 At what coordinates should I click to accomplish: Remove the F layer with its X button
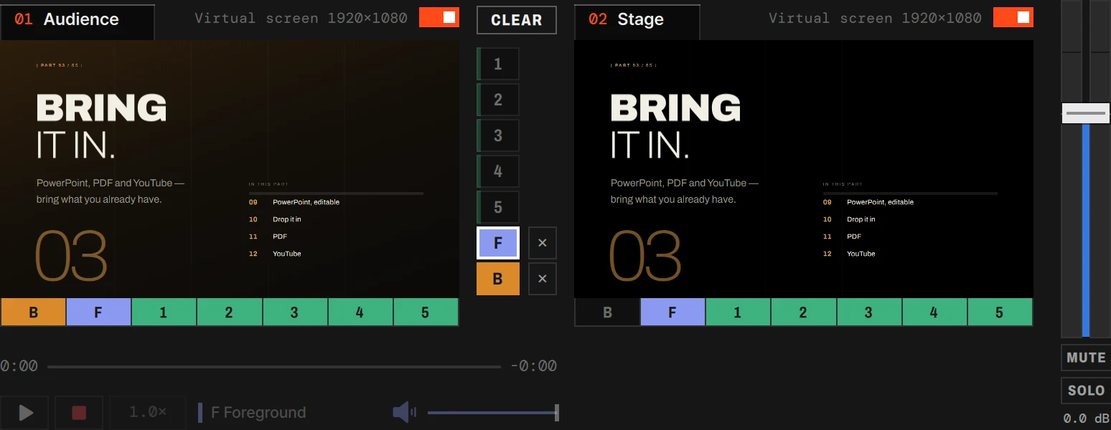point(543,244)
